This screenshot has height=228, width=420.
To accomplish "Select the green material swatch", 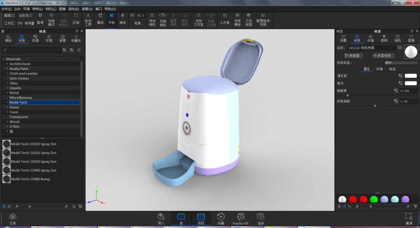I will tap(374, 199).
